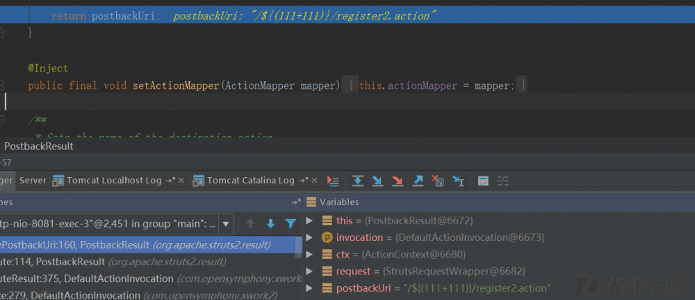
Task: Click the Step Into debugger icon
Action: tap(377, 181)
